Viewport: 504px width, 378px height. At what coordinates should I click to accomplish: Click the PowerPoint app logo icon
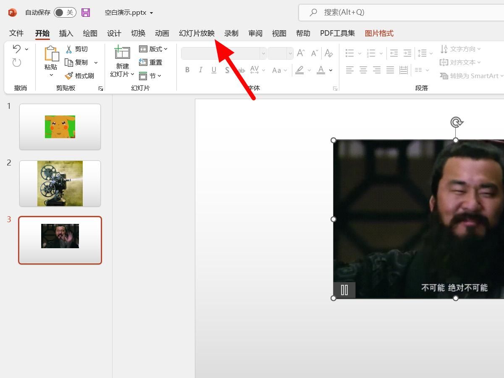(x=13, y=13)
